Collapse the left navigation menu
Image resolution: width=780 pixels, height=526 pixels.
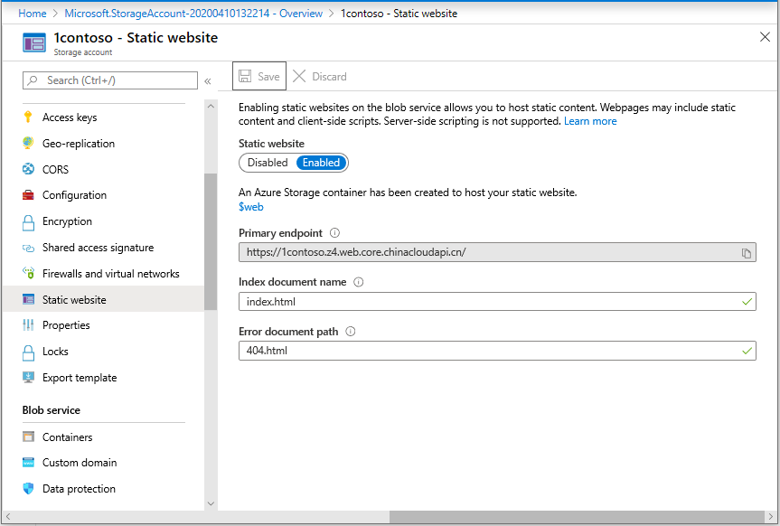click(207, 80)
